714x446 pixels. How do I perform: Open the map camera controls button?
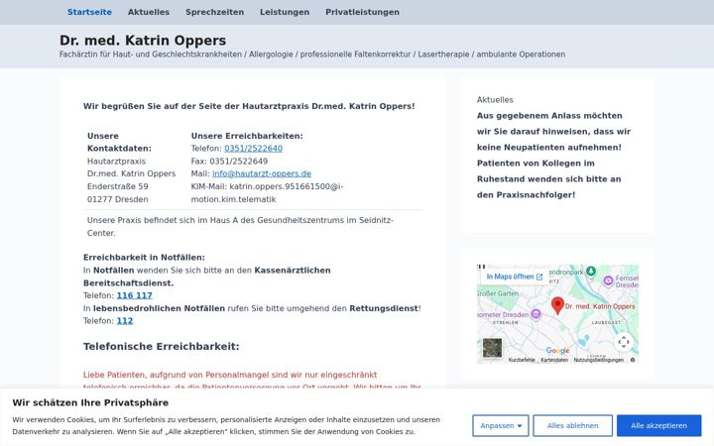click(x=624, y=342)
